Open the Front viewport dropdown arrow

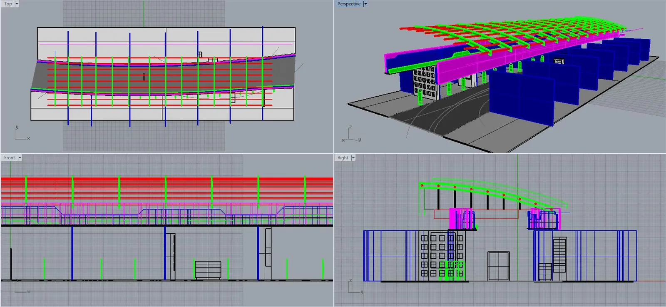click(20, 158)
